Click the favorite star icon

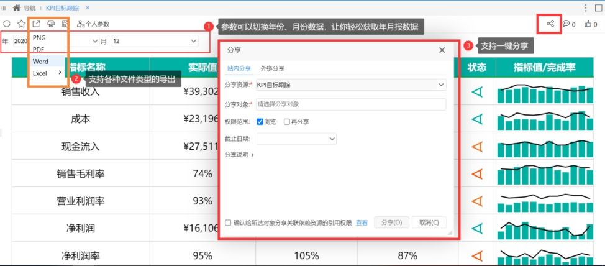coord(22,24)
